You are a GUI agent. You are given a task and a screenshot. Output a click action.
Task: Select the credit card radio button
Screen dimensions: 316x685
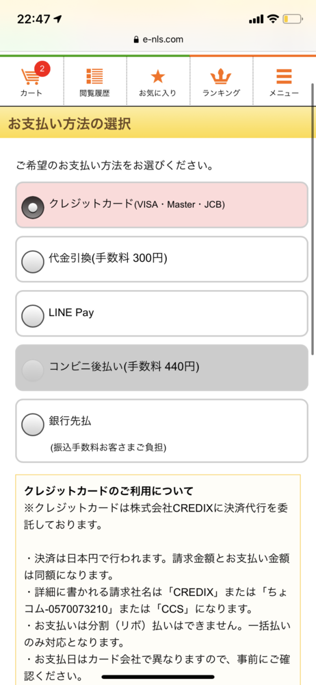click(x=33, y=208)
